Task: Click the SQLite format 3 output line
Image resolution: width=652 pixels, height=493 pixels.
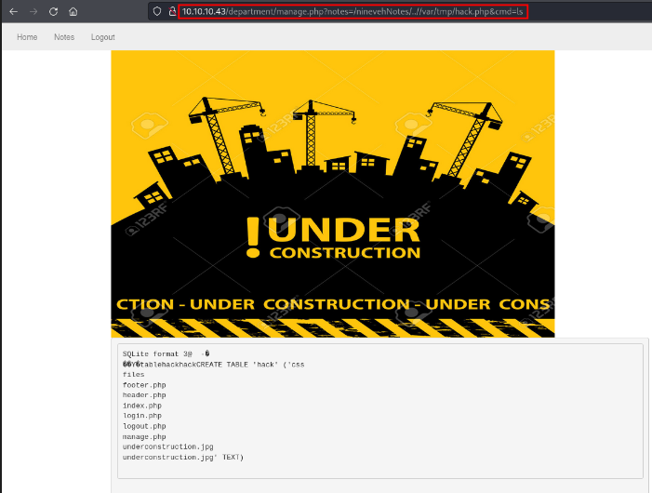Action: click(x=166, y=354)
